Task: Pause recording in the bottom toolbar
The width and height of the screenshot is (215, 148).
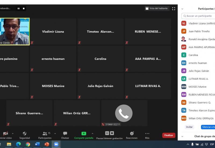Action: pos(107,133)
